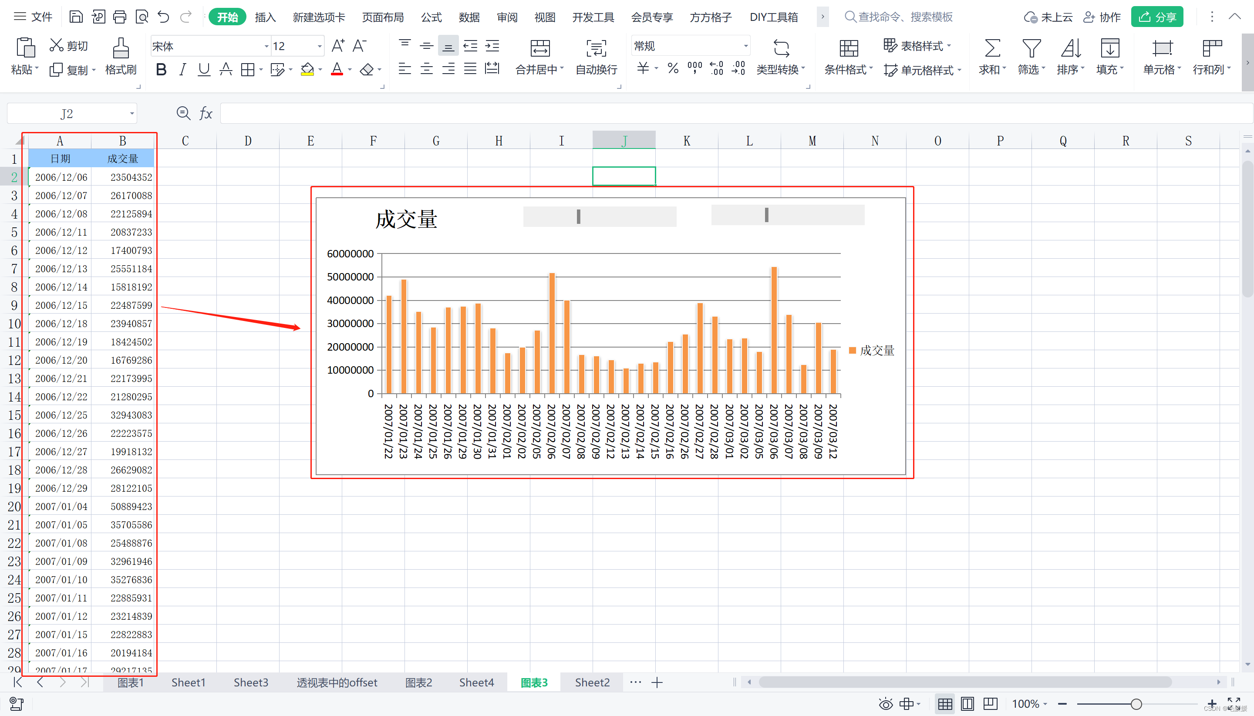The image size is (1254, 716).
Task: Decrease decimal places icon
Action: tap(738, 68)
